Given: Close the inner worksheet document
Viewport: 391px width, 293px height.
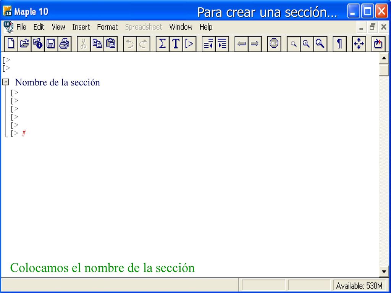Looking at the screenshot, I should pyautogui.click(x=384, y=27).
